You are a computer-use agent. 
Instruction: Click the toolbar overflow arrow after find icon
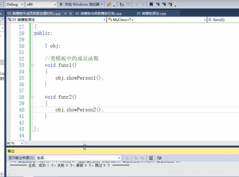114,6
